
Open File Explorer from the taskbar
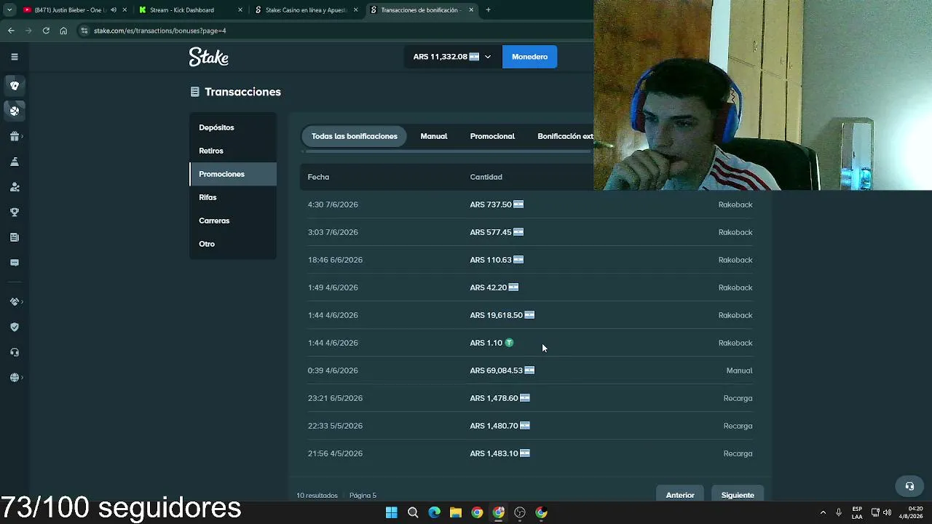(x=456, y=512)
